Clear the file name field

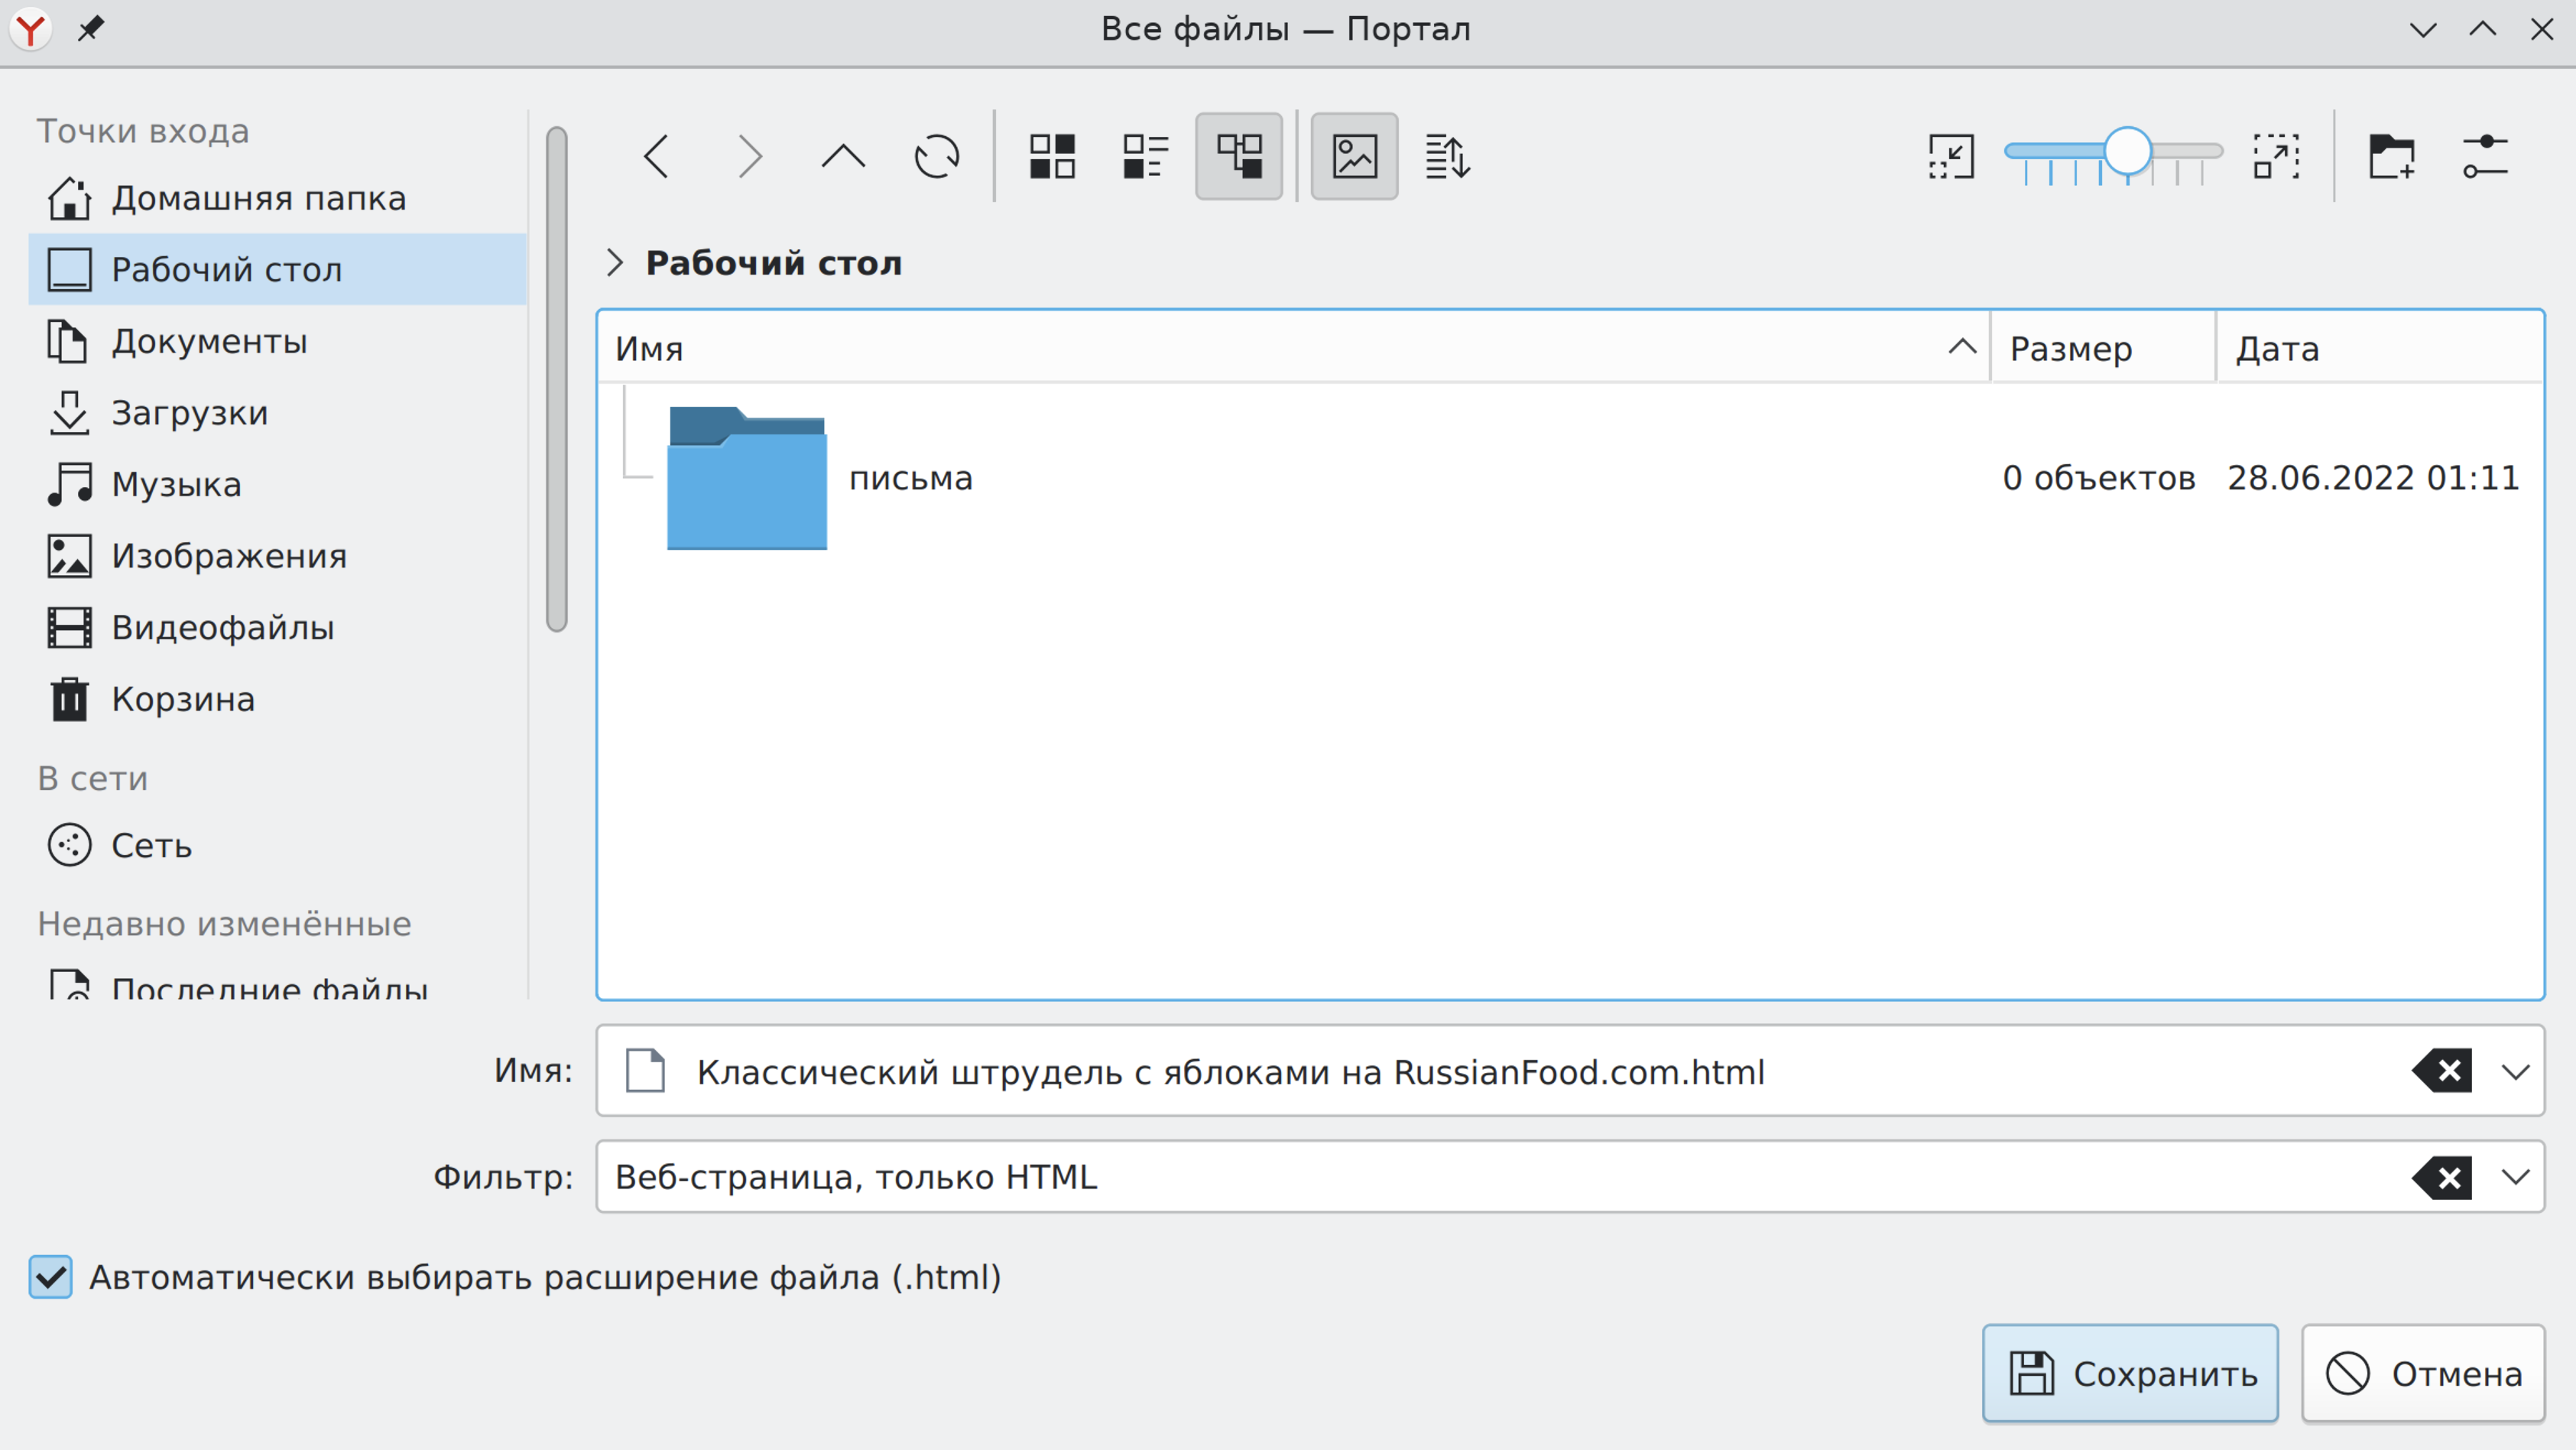[2443, 1071]
